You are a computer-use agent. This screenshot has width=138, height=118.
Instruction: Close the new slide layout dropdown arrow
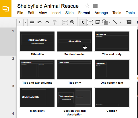[25, 22]
